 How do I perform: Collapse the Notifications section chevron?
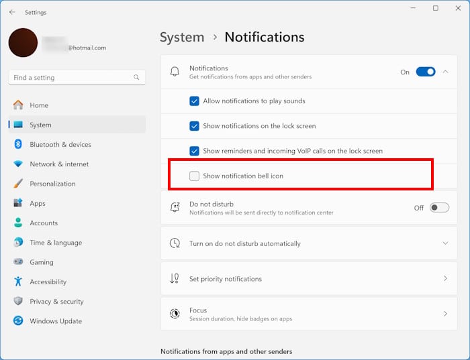(x=445, y=72)
